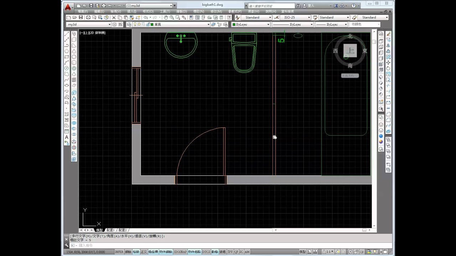The image size is (456, 256).
Task: Toggle Grid display (格線) in the status bar
Action: [136, 252]
